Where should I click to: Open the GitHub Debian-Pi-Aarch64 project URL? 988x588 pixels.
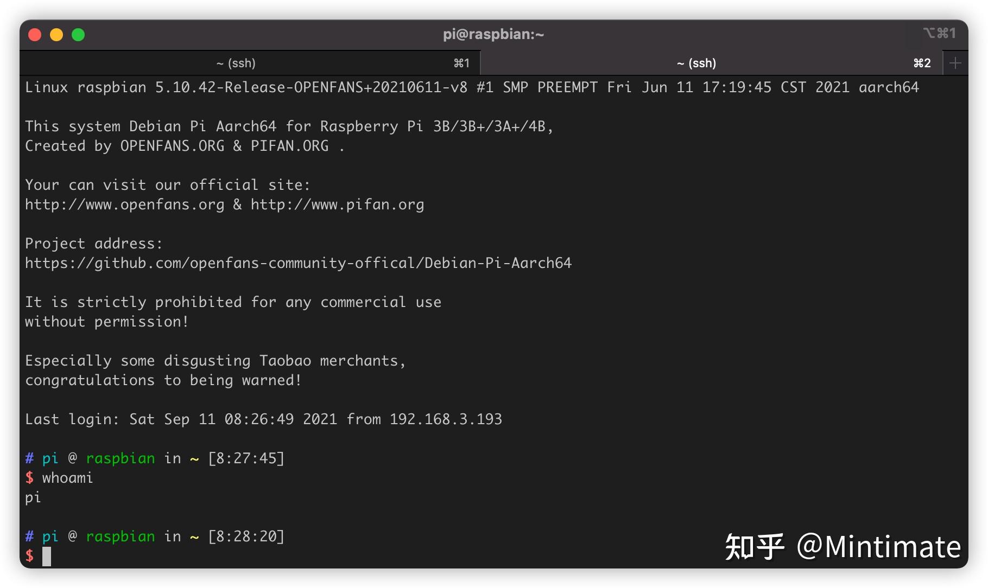(x=298, y=263)
